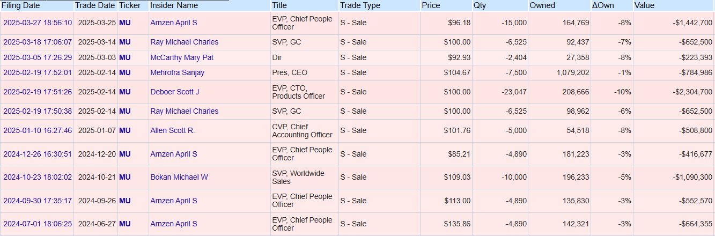Click the Bokan Michael W name link
The height and width of the screenshot is (236, 715).
179,177
